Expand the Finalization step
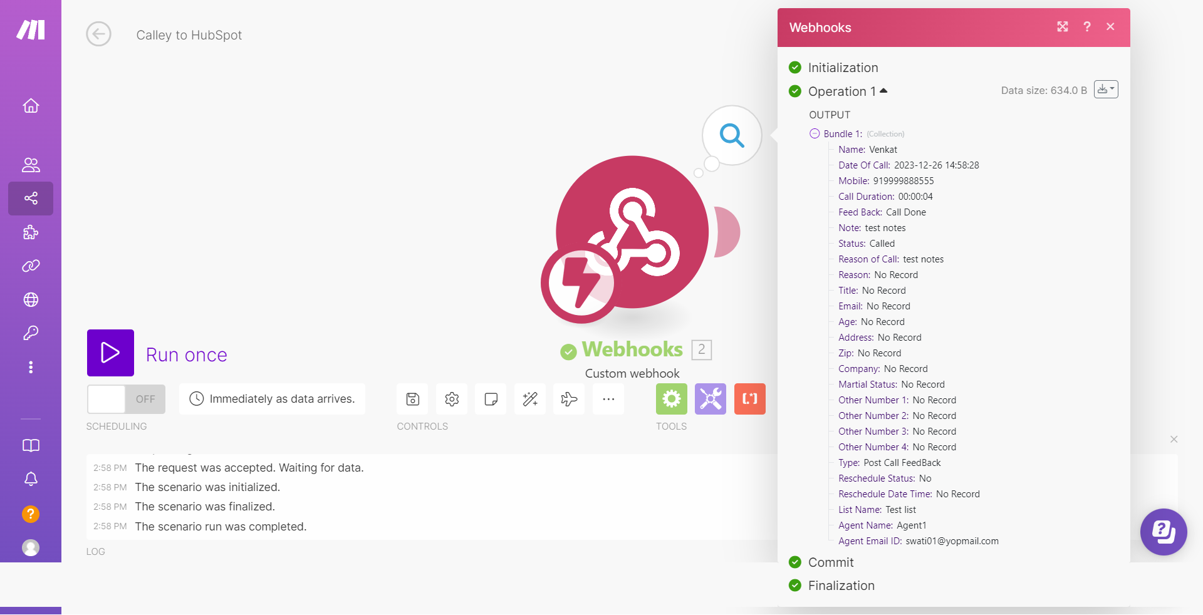1203x615 pixels. pyautogui.click(x=841, y=586)
